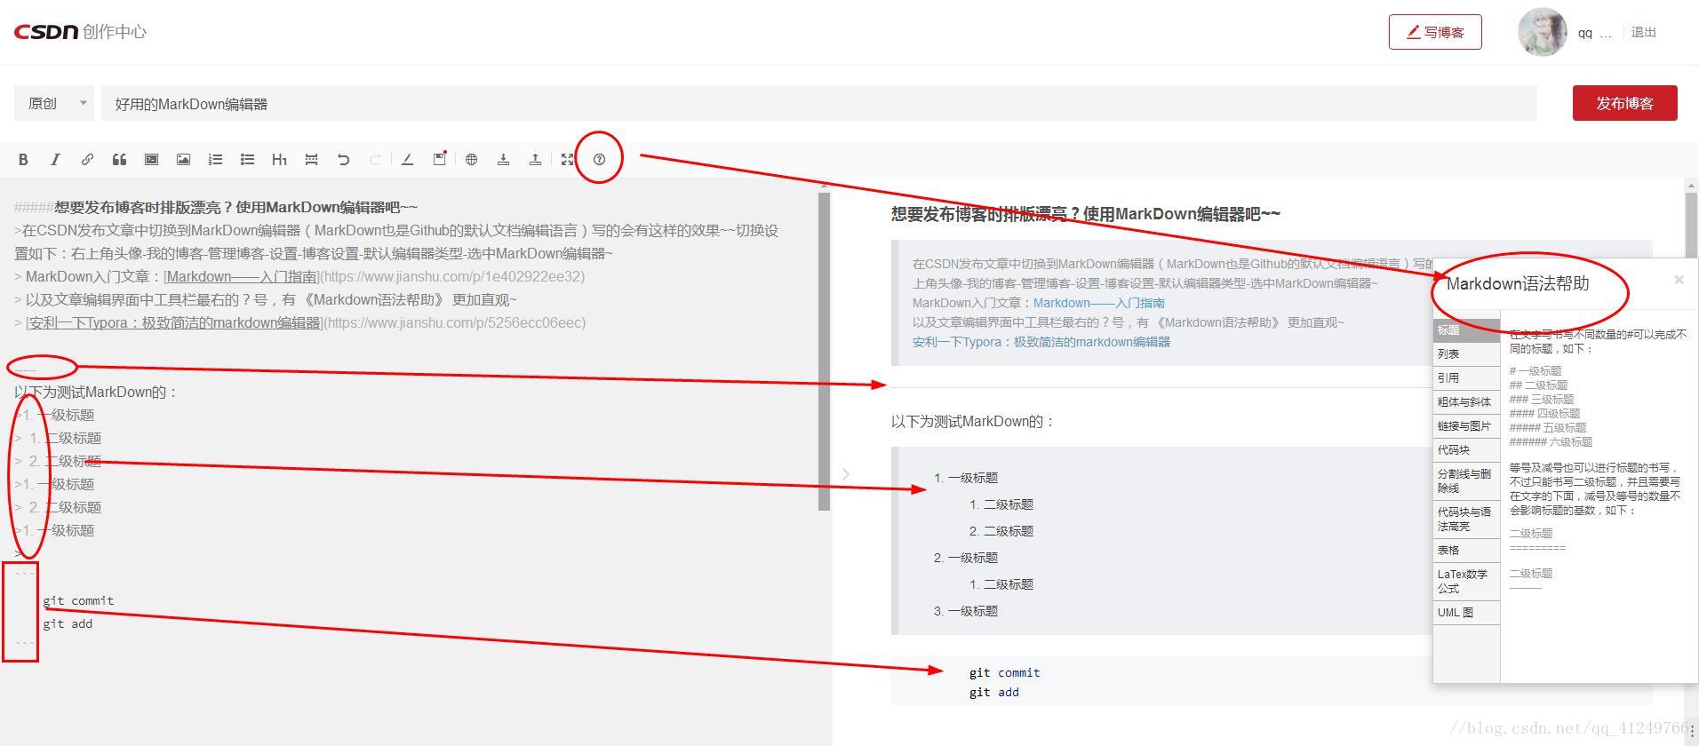Toggle fullscreen editing mode
Screen dimensions: 1699x746
[567, 160]
